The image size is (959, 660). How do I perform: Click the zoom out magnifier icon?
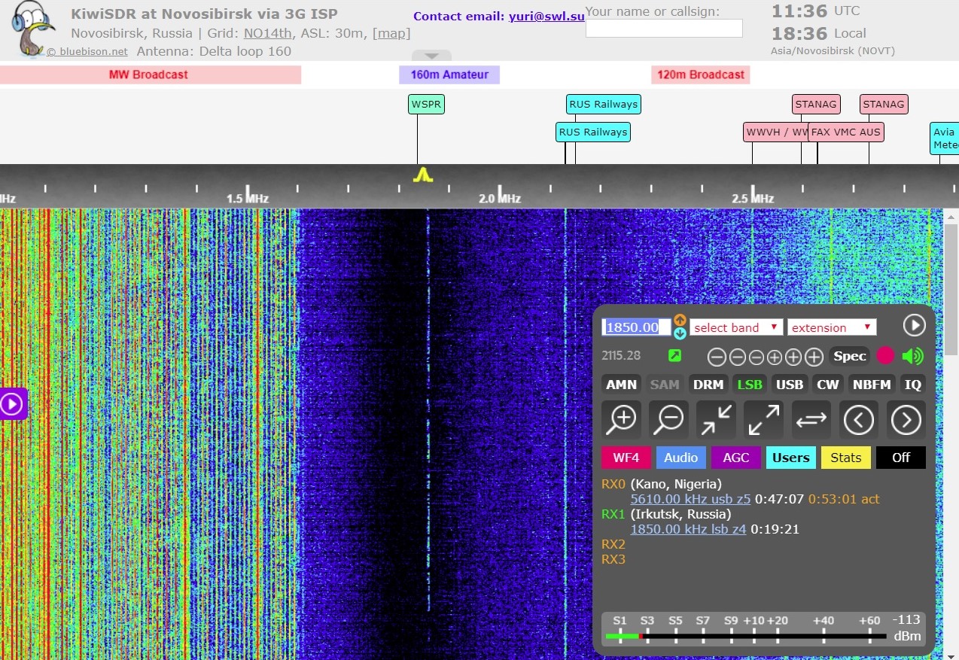668,419
